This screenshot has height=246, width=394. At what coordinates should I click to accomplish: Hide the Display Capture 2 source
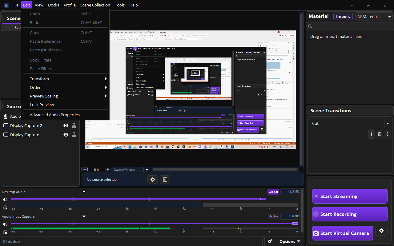click(66, 125)
